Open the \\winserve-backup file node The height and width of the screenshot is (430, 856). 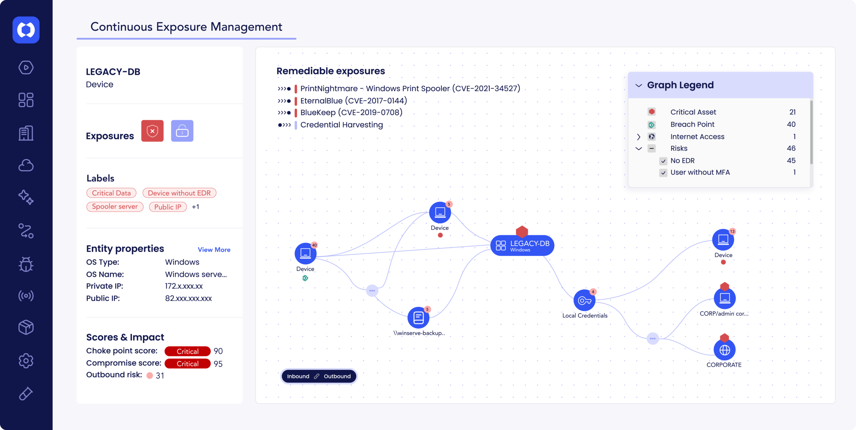pyautogui.click(x=418, y=317)
